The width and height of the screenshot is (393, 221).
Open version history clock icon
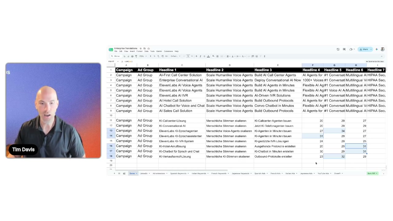[x=338, y=49]
